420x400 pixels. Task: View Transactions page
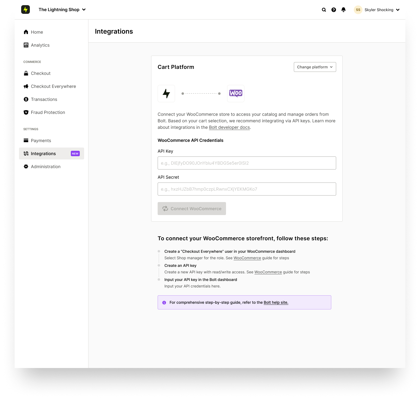point(52,99)
